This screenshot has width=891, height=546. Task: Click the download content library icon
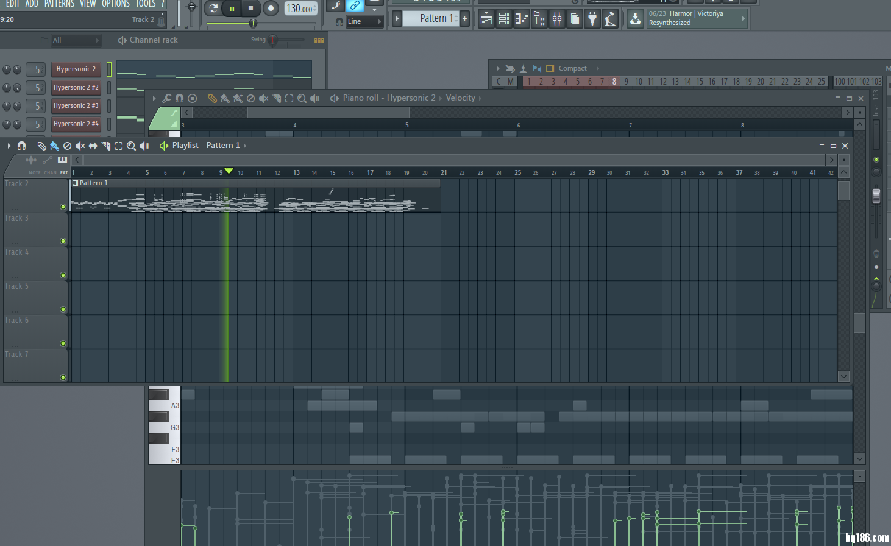click(635, 19)
